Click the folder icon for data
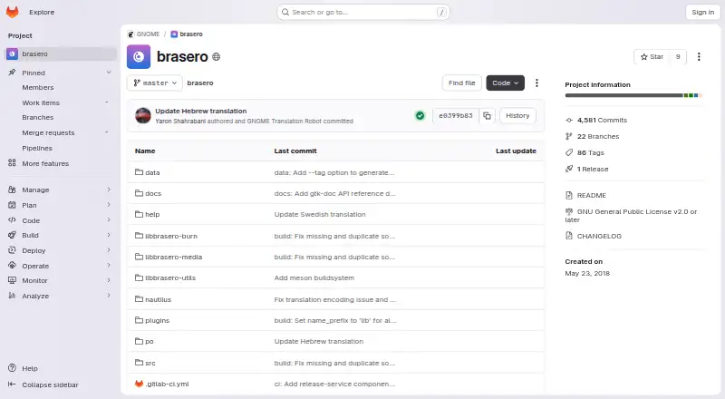The height and width of the screenshot is (399, 725). [x=139, y=172]
